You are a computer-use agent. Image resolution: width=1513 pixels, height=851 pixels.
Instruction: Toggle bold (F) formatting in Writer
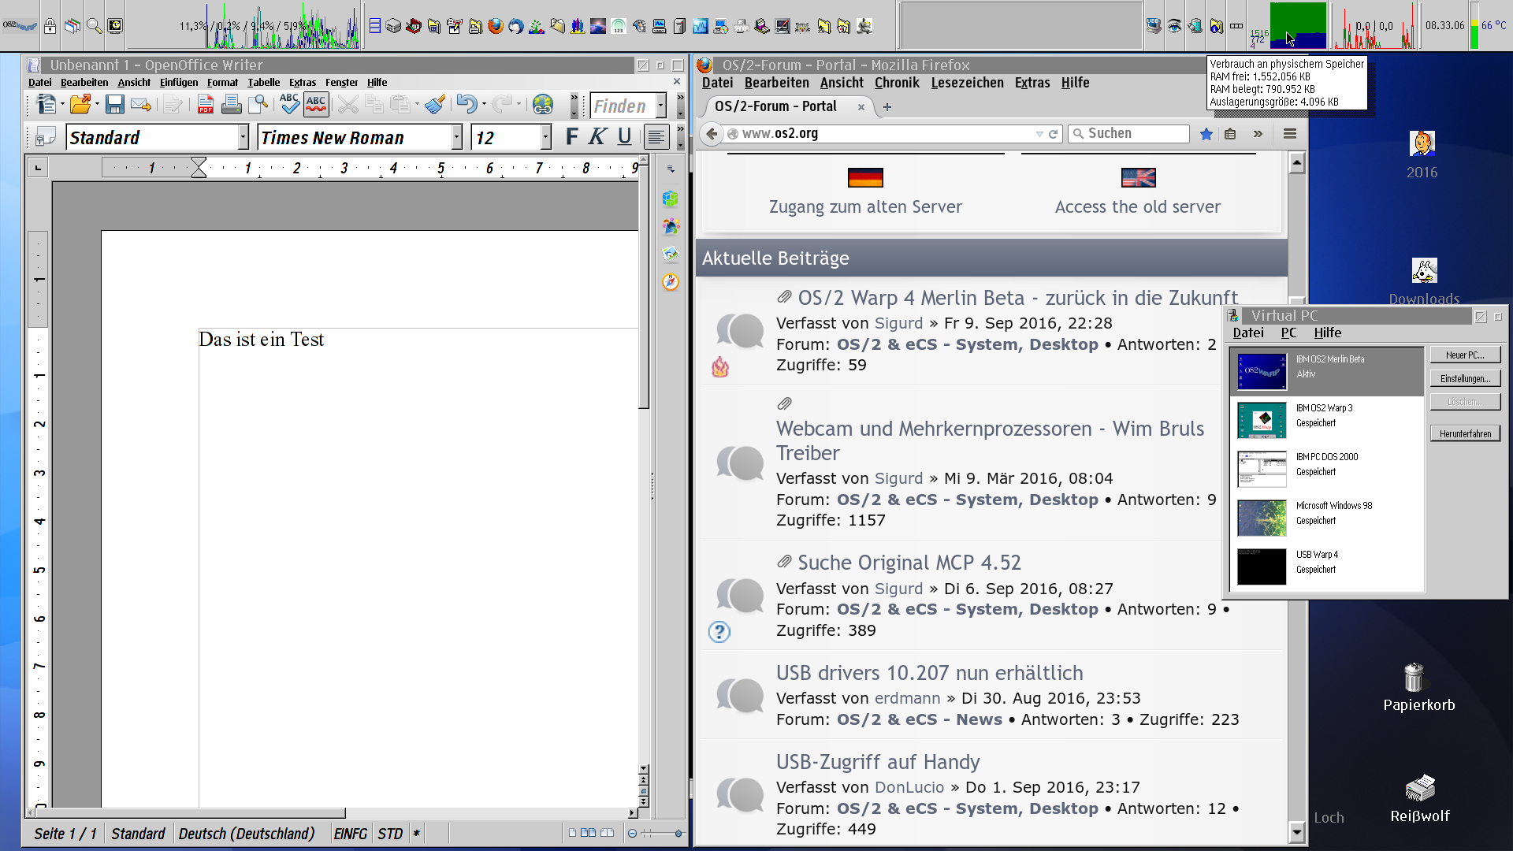click(572, 137)
